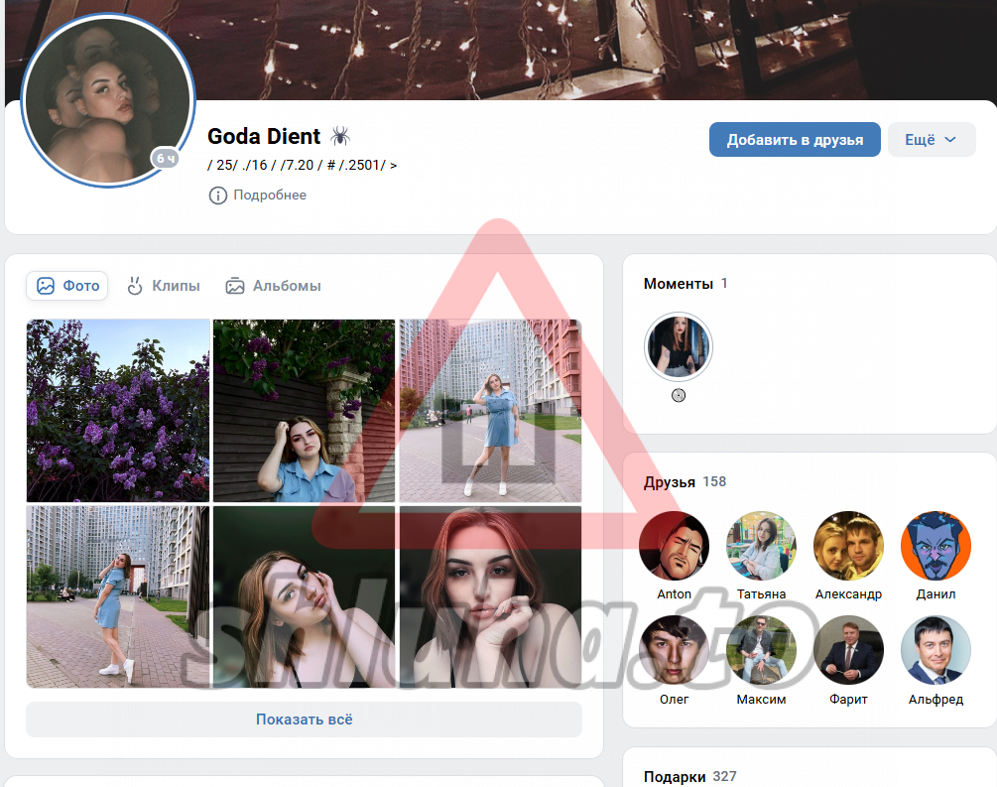Select the Фото tab
997x787 pixels.
[x=67, y=286]
